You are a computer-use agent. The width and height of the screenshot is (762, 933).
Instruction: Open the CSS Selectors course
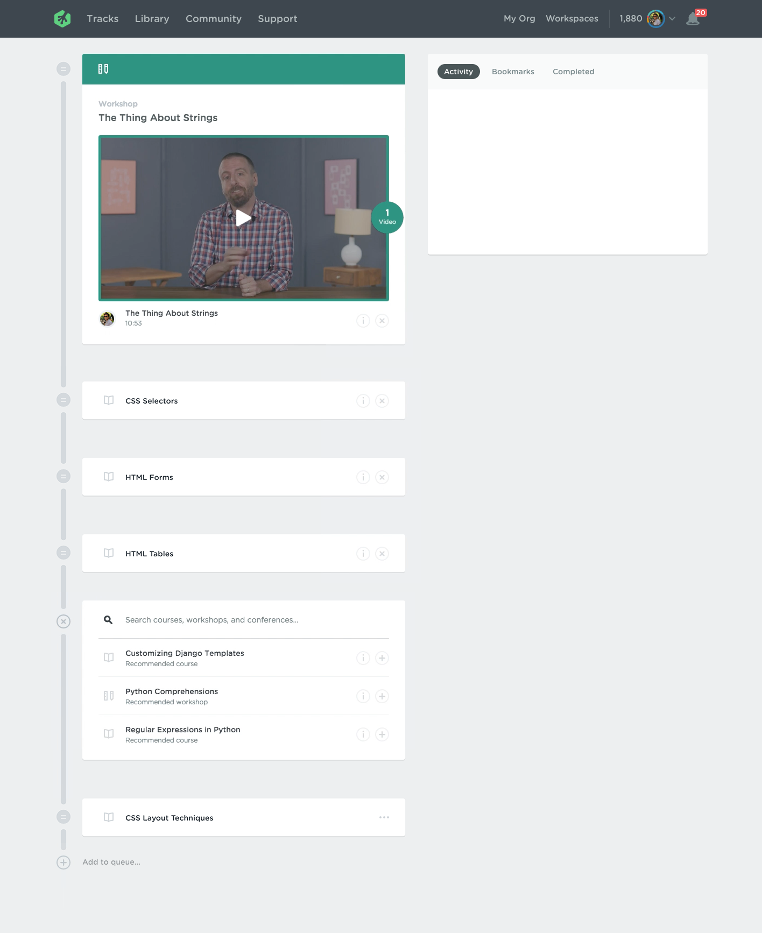point(152,401)
